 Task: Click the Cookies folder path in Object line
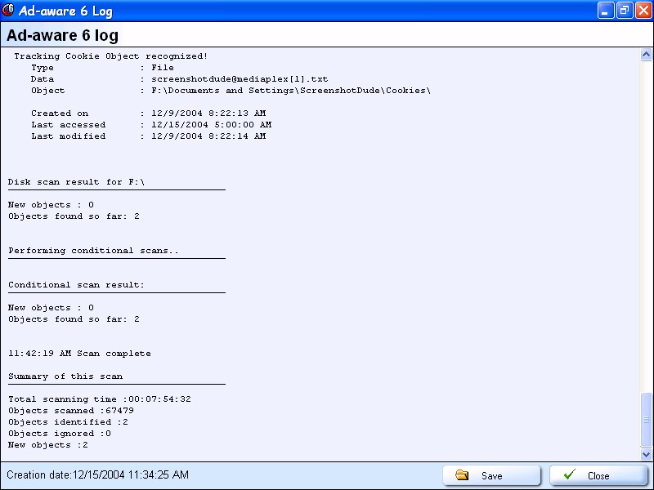(291, 91)
